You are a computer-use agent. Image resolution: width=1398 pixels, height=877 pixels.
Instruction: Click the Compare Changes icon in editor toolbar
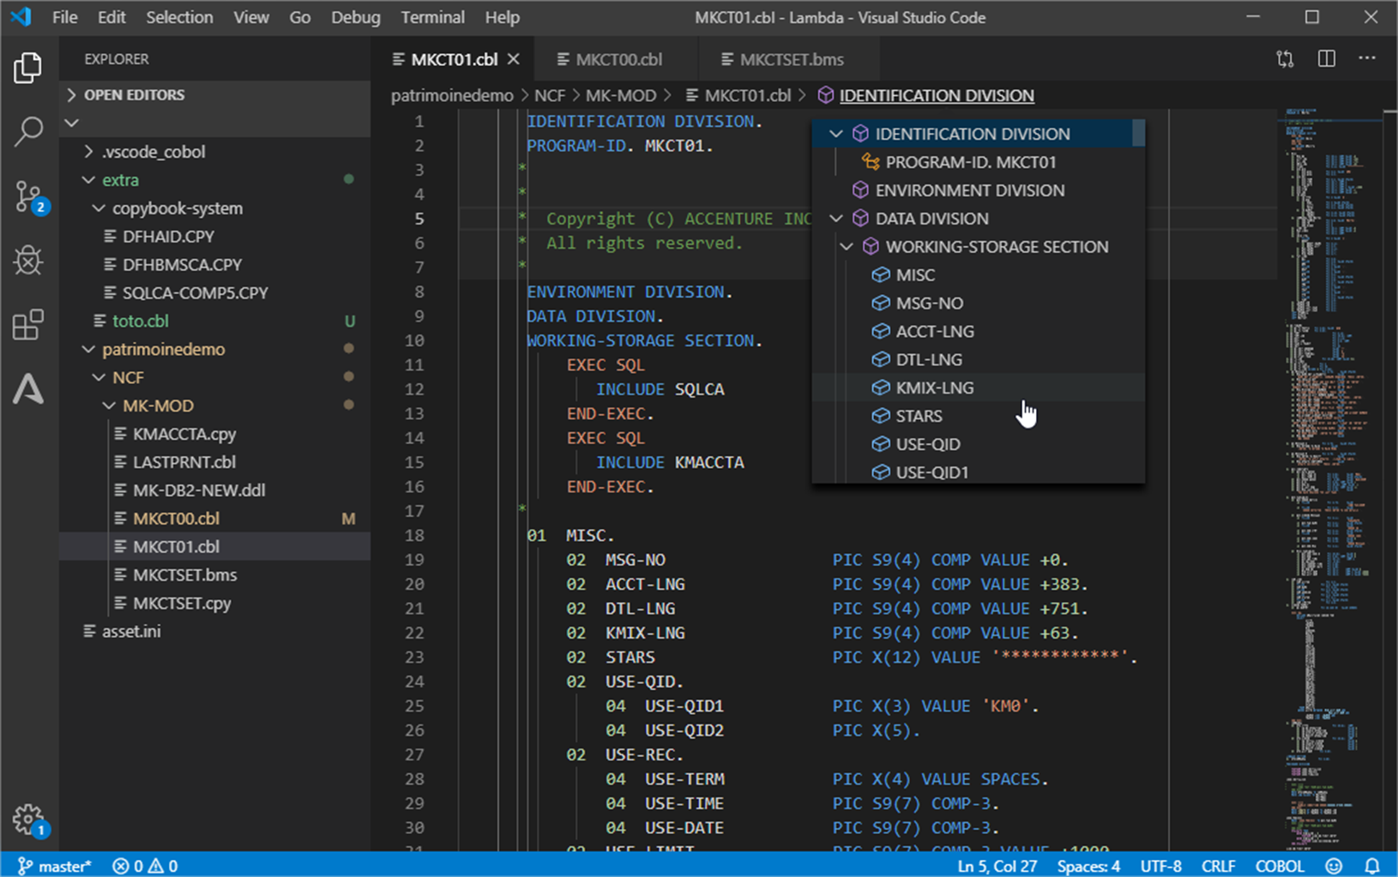pyautogui.click(x=1285, y=59)
